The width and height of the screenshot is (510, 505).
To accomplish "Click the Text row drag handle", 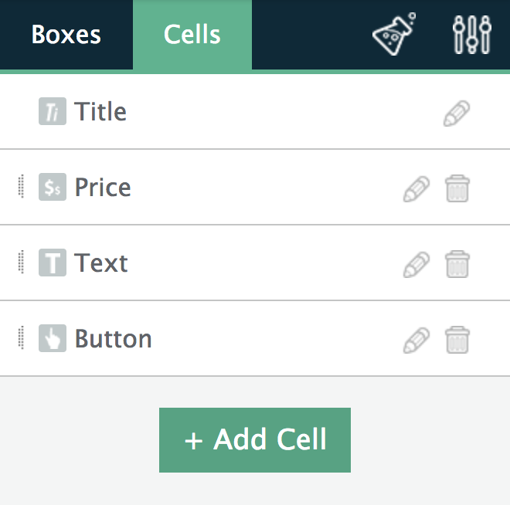I will (21, 262).
